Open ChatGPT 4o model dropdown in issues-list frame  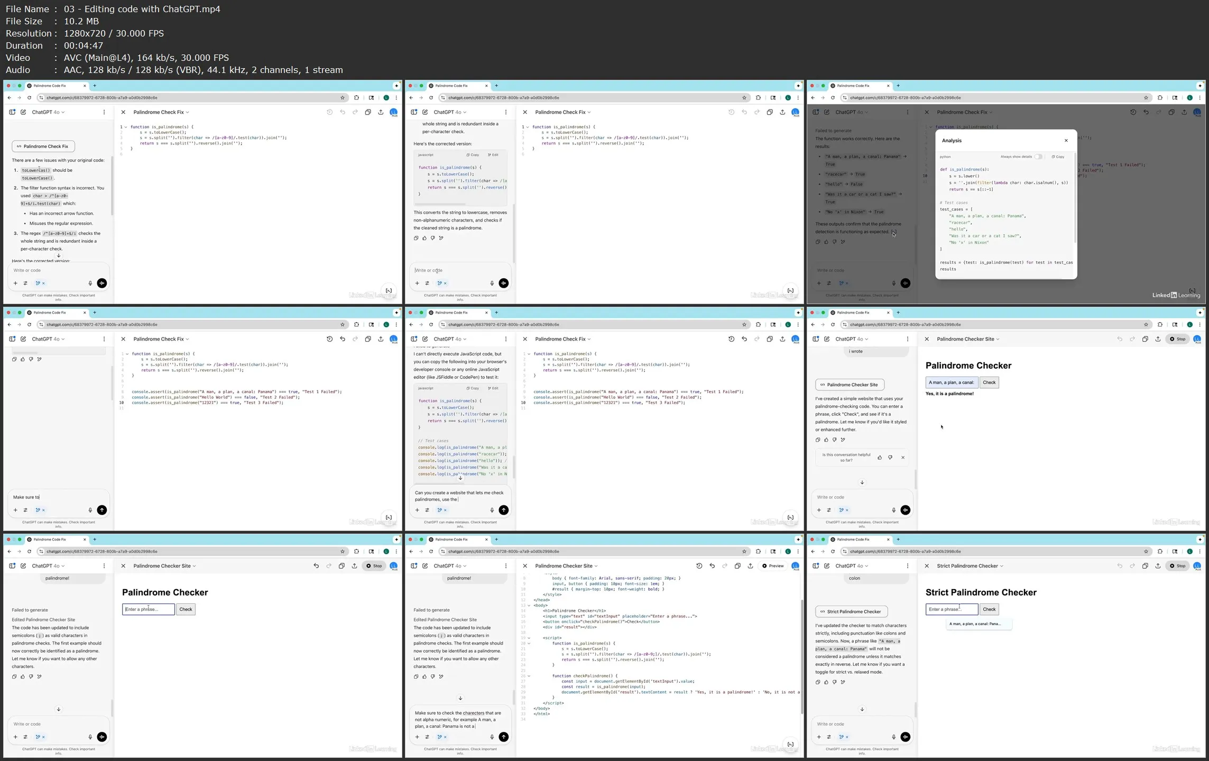click(48, 112)
